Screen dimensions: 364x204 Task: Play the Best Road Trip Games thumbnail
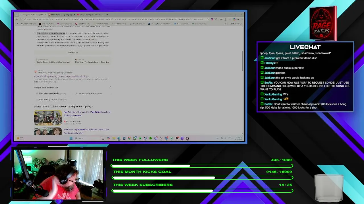(48, 131)
